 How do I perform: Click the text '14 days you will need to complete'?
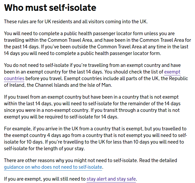(x=41, y=53)
